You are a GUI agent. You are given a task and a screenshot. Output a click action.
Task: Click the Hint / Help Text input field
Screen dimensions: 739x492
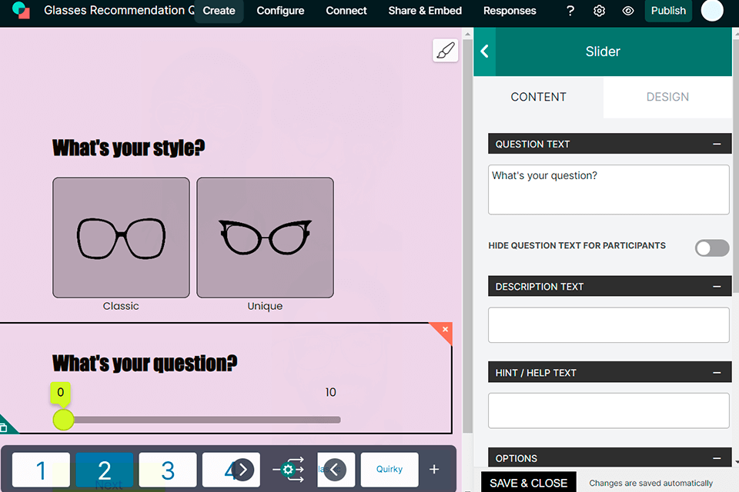click(608, 411)
